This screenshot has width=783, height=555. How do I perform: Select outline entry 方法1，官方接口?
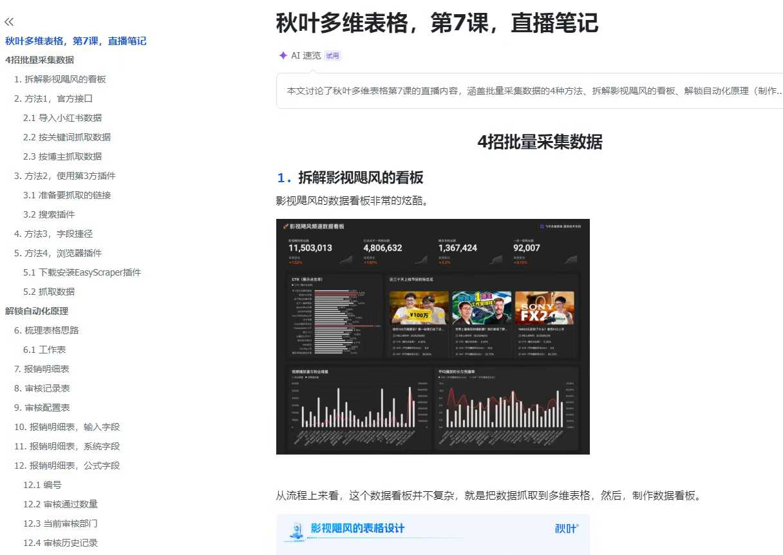pyautogui.click(x=53, y=99)
